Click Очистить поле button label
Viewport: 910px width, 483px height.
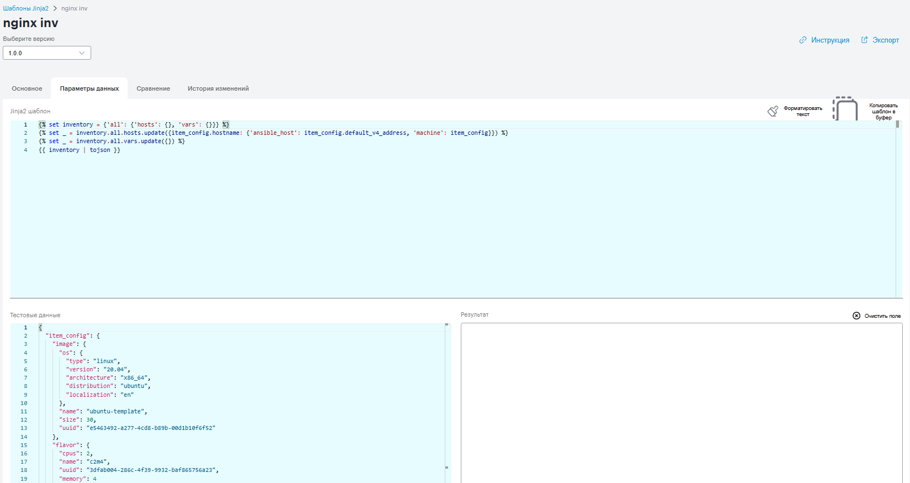[x=882, y=316]
